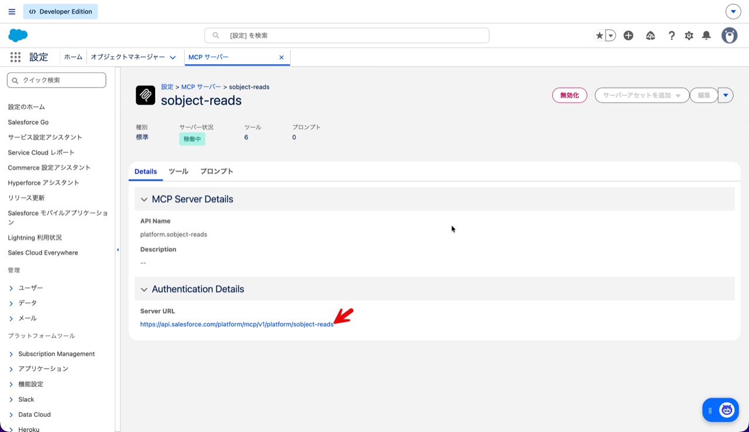The width and height of the screenshot is (749, 432).
Task: Open the setup gear icon
Action: 689,36
